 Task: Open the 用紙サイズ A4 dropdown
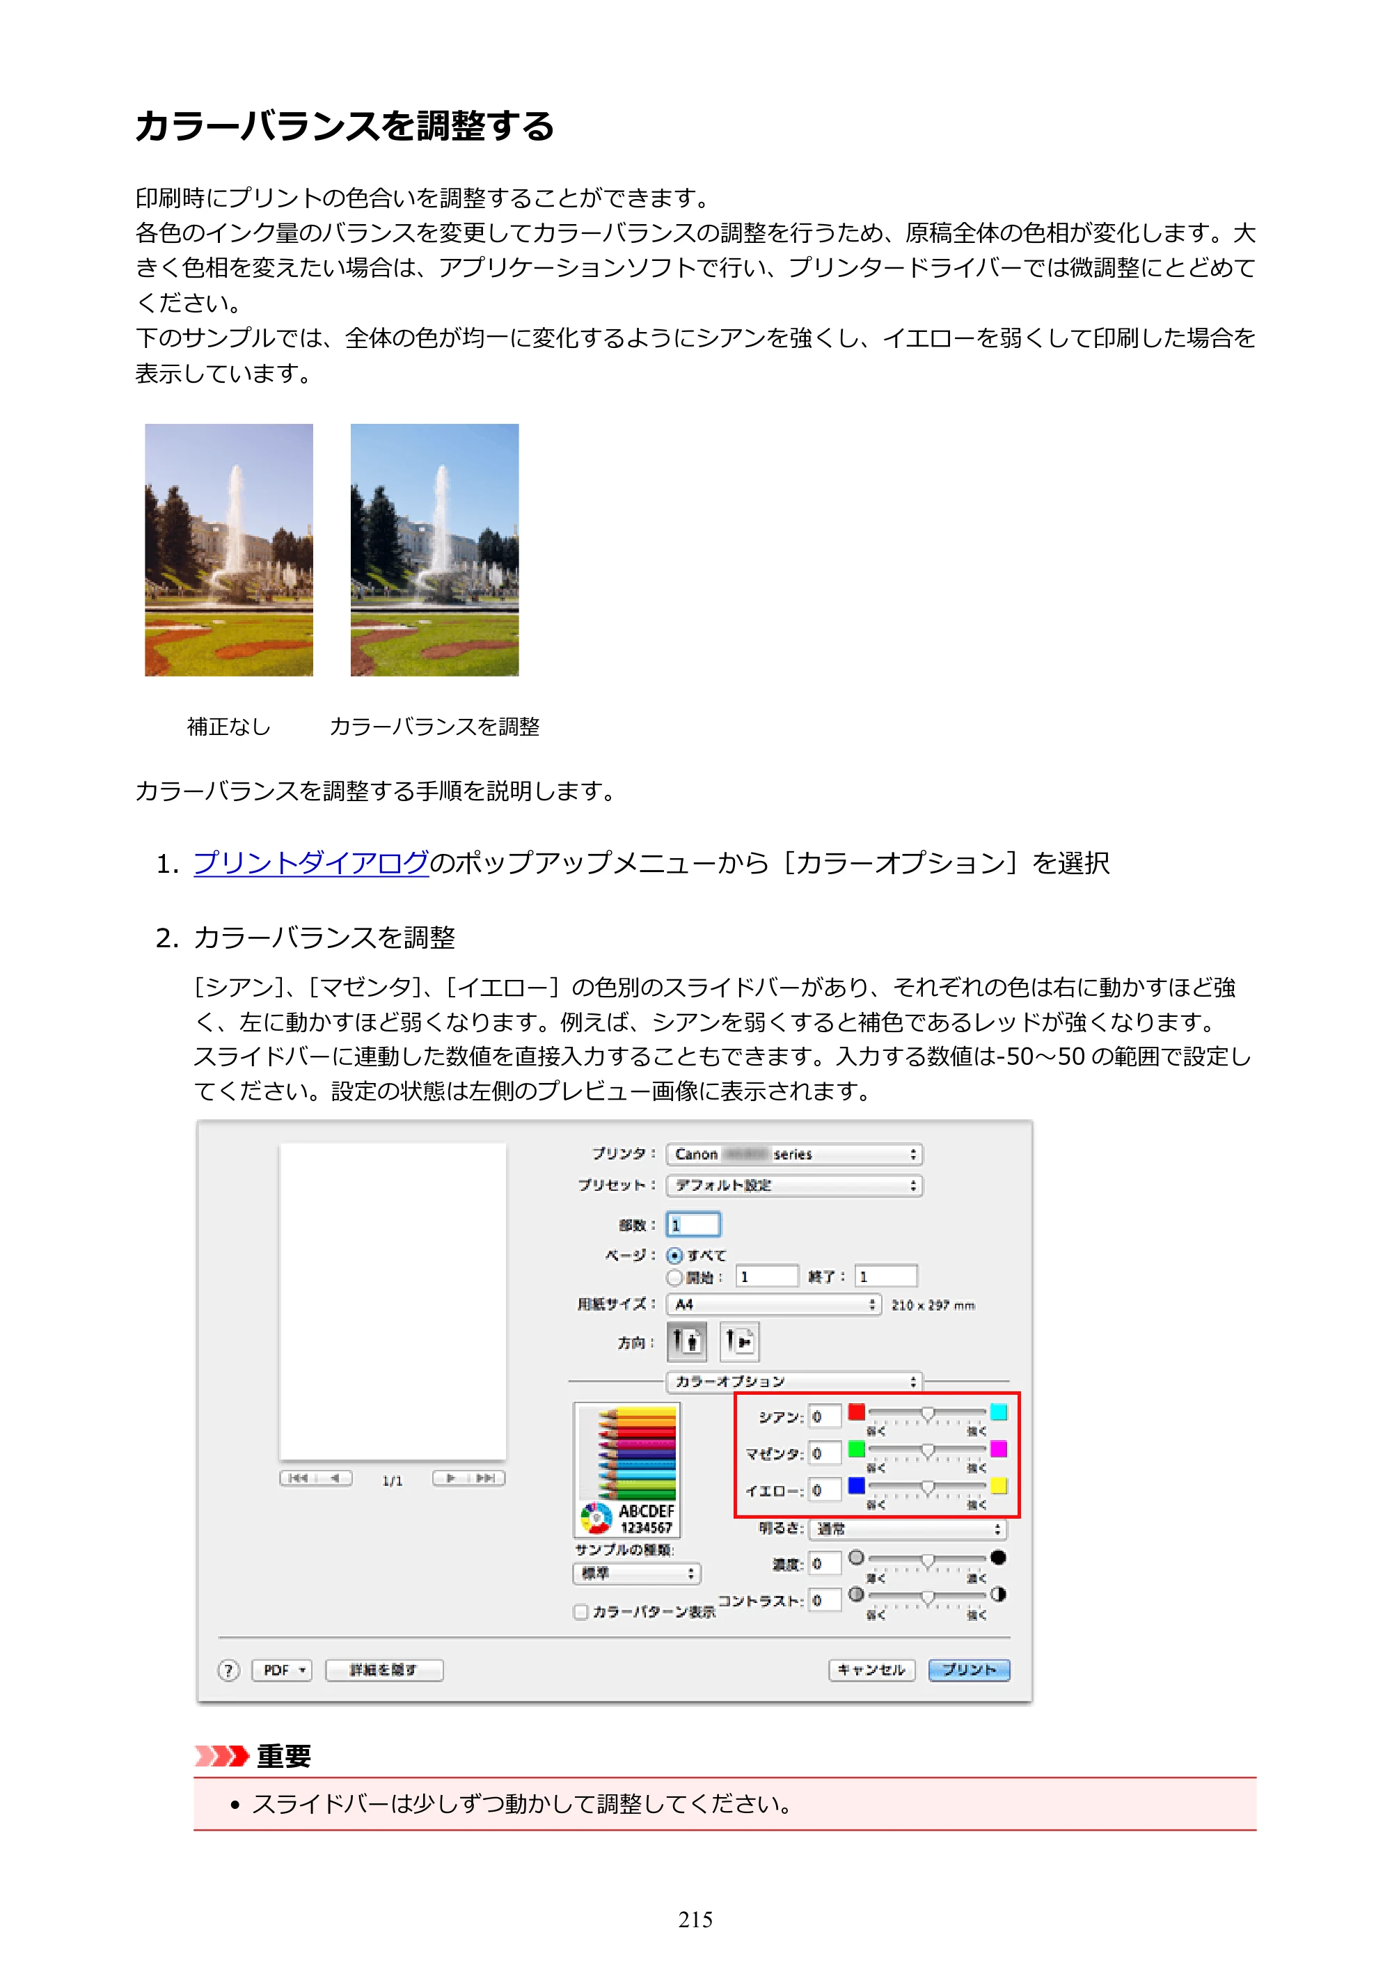pos(774,1304)
